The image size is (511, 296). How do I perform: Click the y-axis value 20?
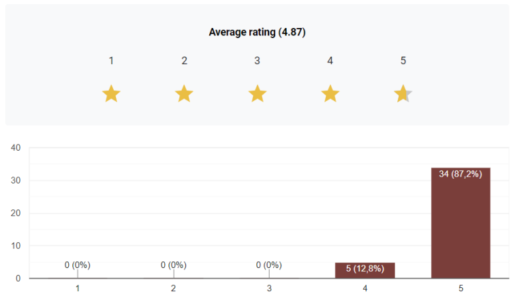point(16,213)
